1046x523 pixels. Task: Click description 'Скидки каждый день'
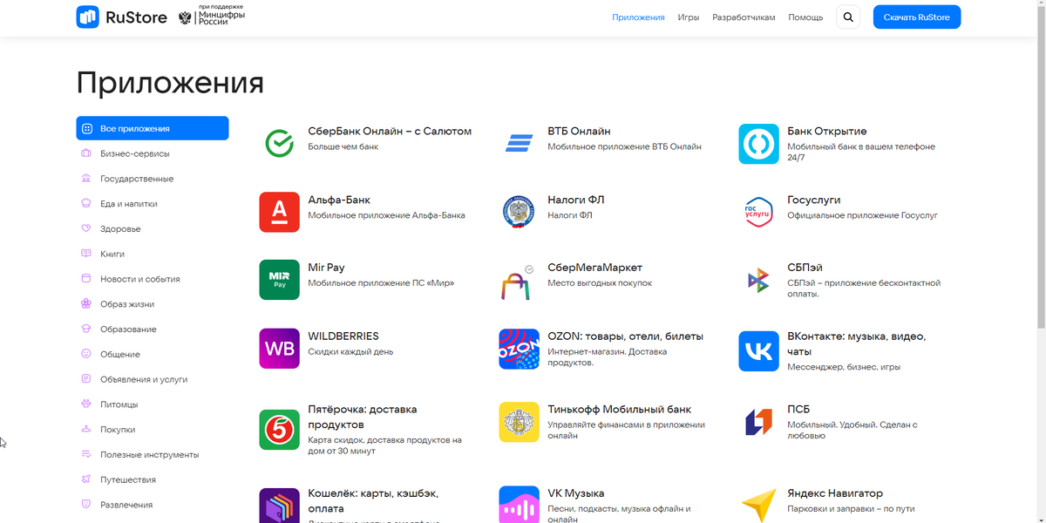click(x=350, y=352)
